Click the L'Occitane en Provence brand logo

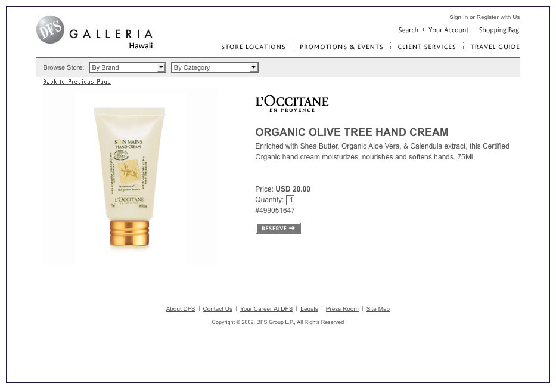click(x=292, y=104)
